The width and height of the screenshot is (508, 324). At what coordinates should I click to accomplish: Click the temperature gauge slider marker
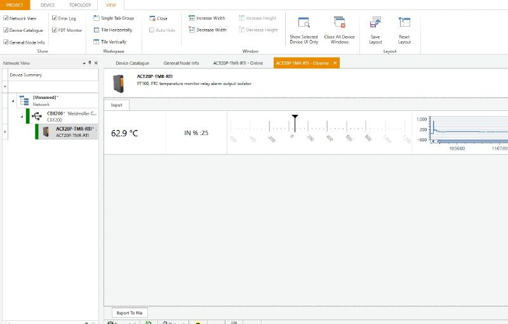tap(295, 119)
